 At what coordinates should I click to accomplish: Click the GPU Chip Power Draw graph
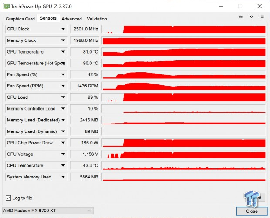(184, 143)
